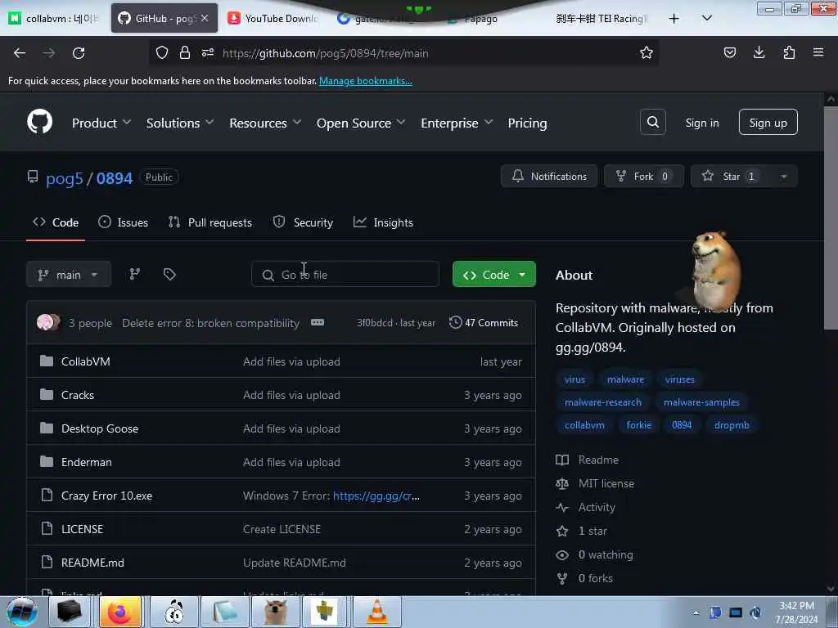Go back using the browser back arrow
This screenshot has width=838, height=628.
point(20,53)
